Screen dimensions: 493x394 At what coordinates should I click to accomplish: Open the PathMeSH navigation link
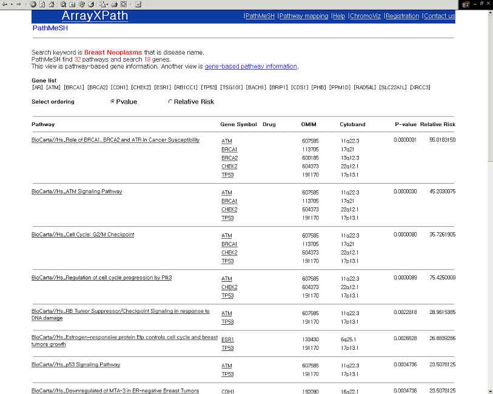point(260,16)
